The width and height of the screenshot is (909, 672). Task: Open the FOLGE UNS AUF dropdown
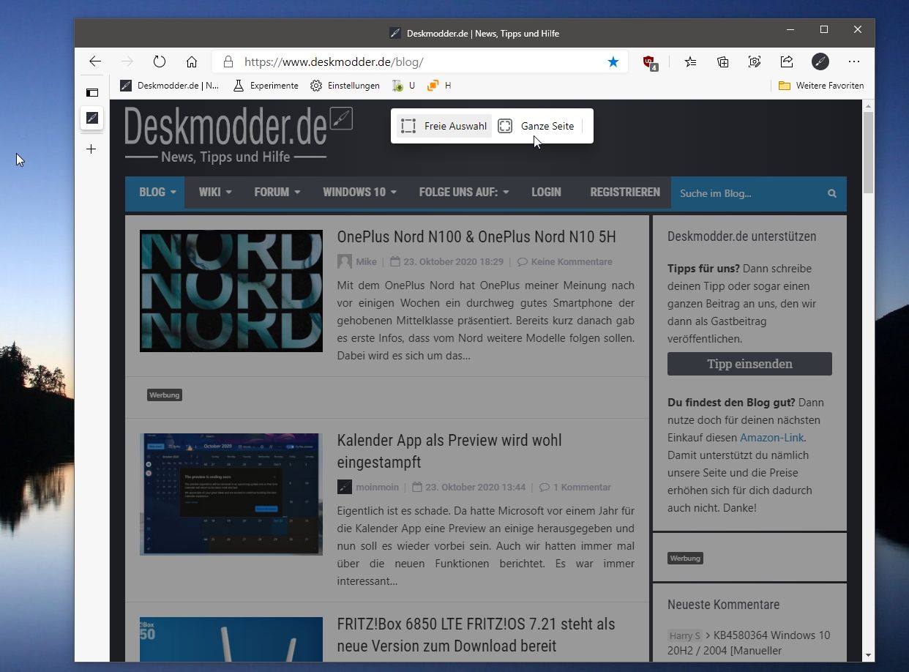tap(464, 193)
